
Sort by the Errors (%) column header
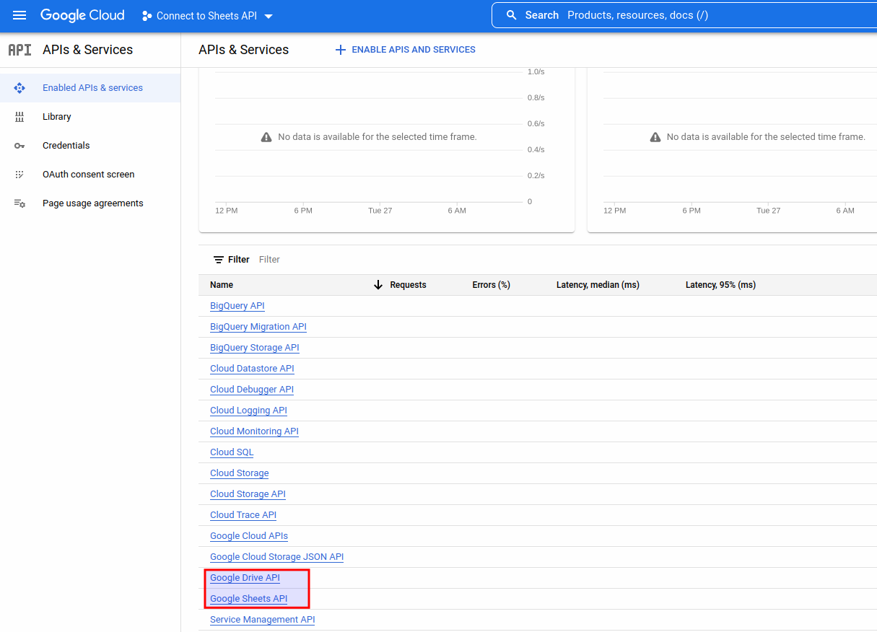(x=492, y=285)
